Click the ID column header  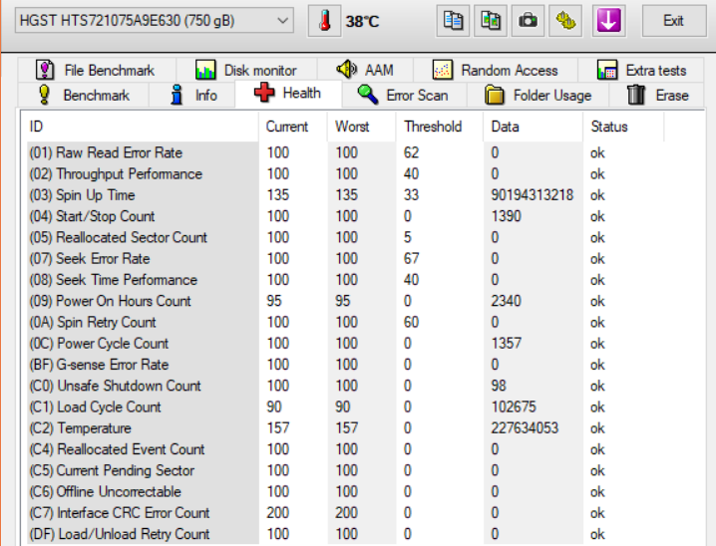pos(140,127)
